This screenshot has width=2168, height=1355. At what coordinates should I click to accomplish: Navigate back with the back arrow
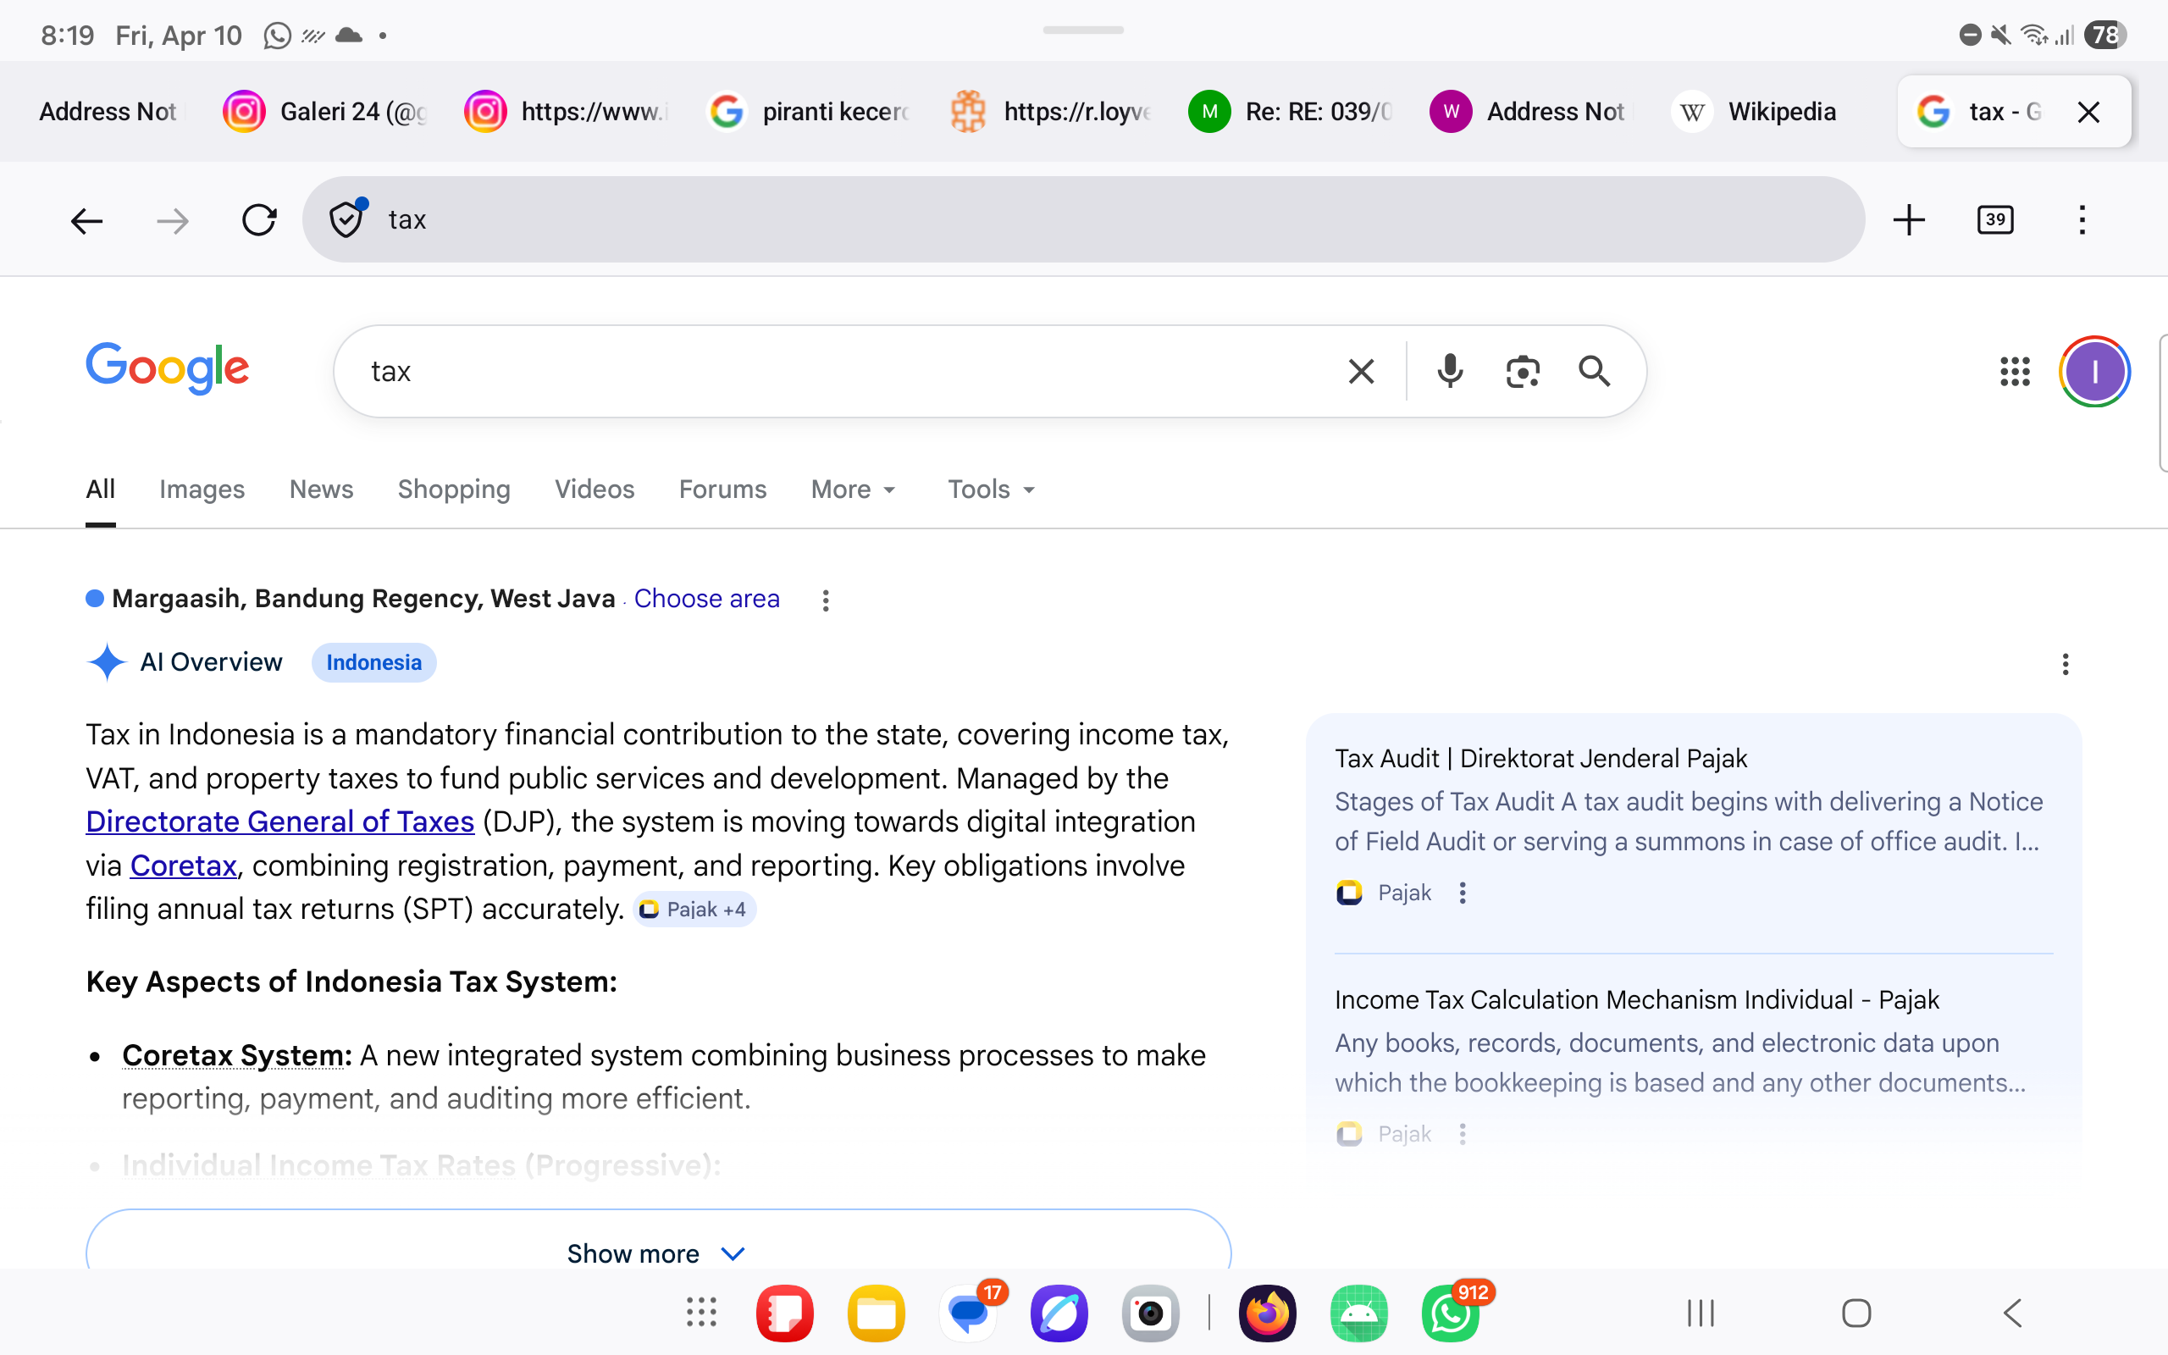point(87,219)
